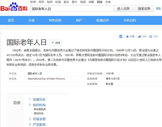Click the pencil 编辑 edit button
Screen dimensions: 162x127
point(56,43)
